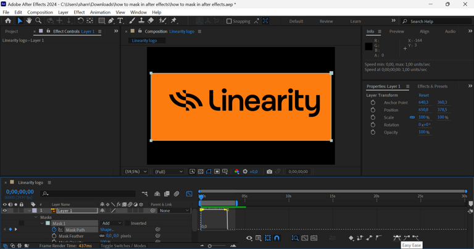
Task: Toggle mask and shape path visibility icon
Action: click(209, 172)
